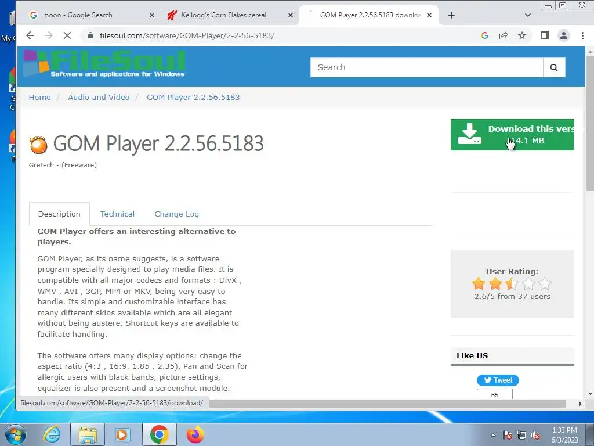Open Windows Explorer from taskbar
The height and width of the screenshot is (446, 594).
coord(88,434)
